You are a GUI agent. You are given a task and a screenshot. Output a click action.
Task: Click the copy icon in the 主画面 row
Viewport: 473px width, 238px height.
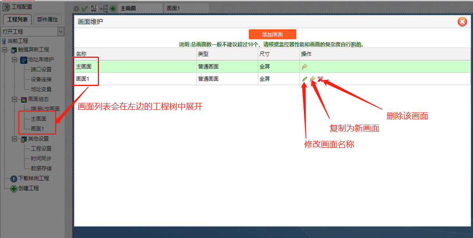tap(304, 67)
